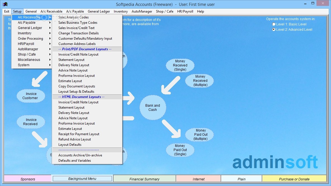Expand HR/Payroll setup submenu
Image resolution: width=331 pixels, height=186 pixels.
pos(32,44)
